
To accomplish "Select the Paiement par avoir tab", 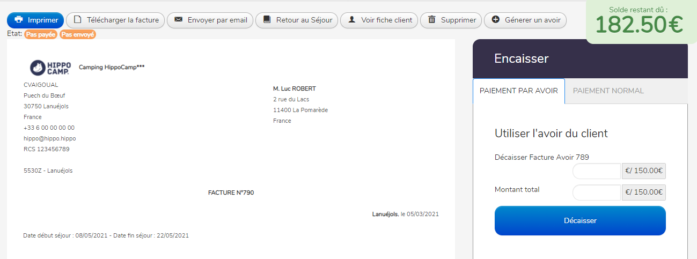I will [x=519, y=91].
